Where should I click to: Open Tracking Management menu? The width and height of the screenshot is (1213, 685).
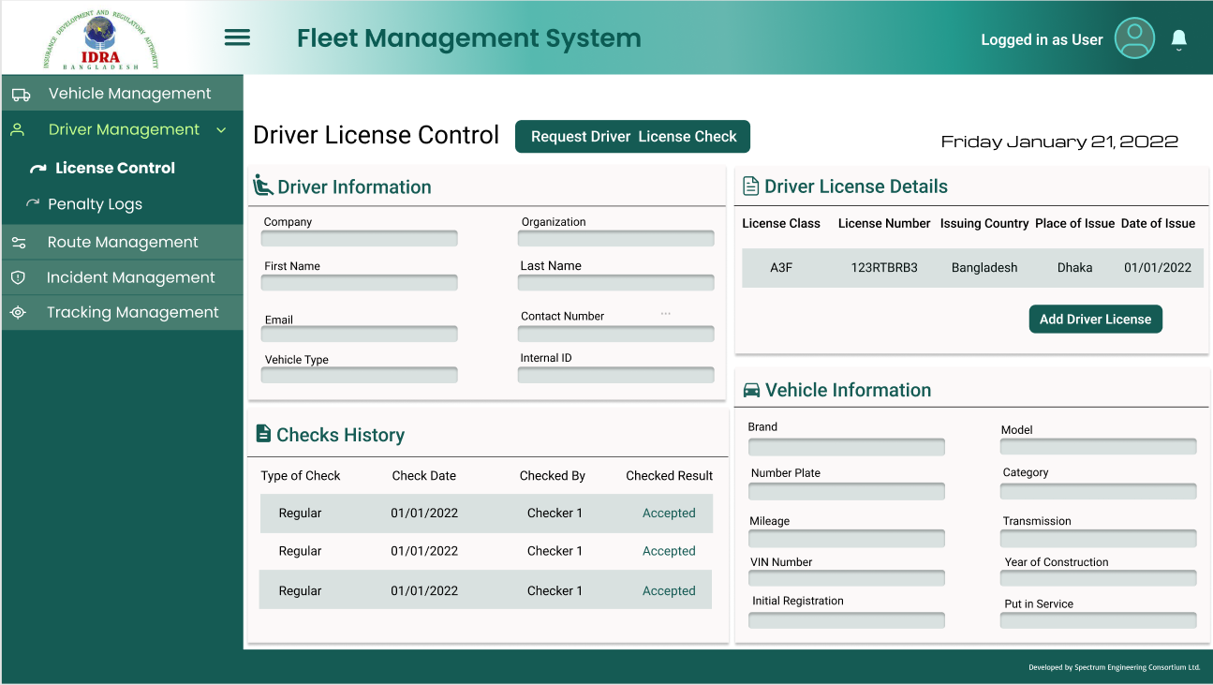click(122, 313)
